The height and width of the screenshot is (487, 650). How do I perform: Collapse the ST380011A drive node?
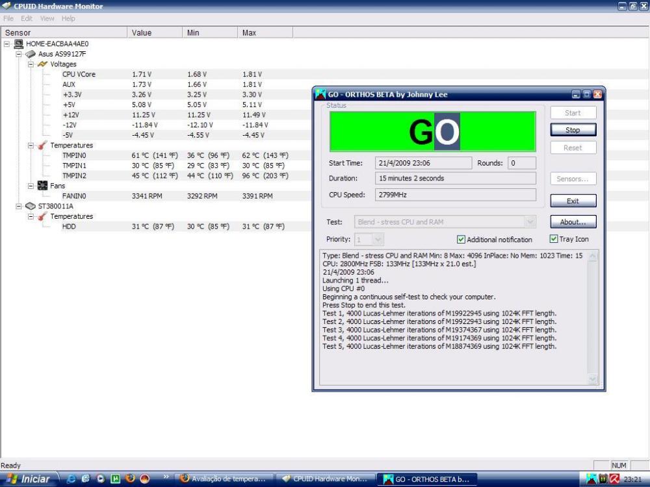19,206
